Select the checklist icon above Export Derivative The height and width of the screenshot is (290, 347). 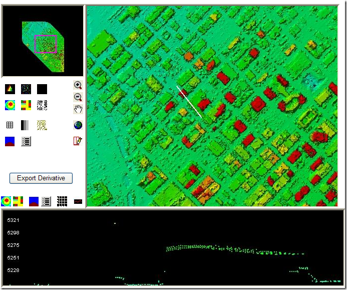(x=26, y=141)
